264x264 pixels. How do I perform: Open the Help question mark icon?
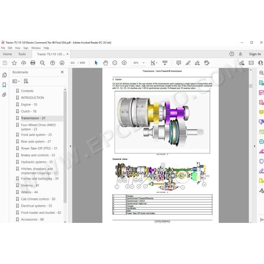tap(232, 54)
